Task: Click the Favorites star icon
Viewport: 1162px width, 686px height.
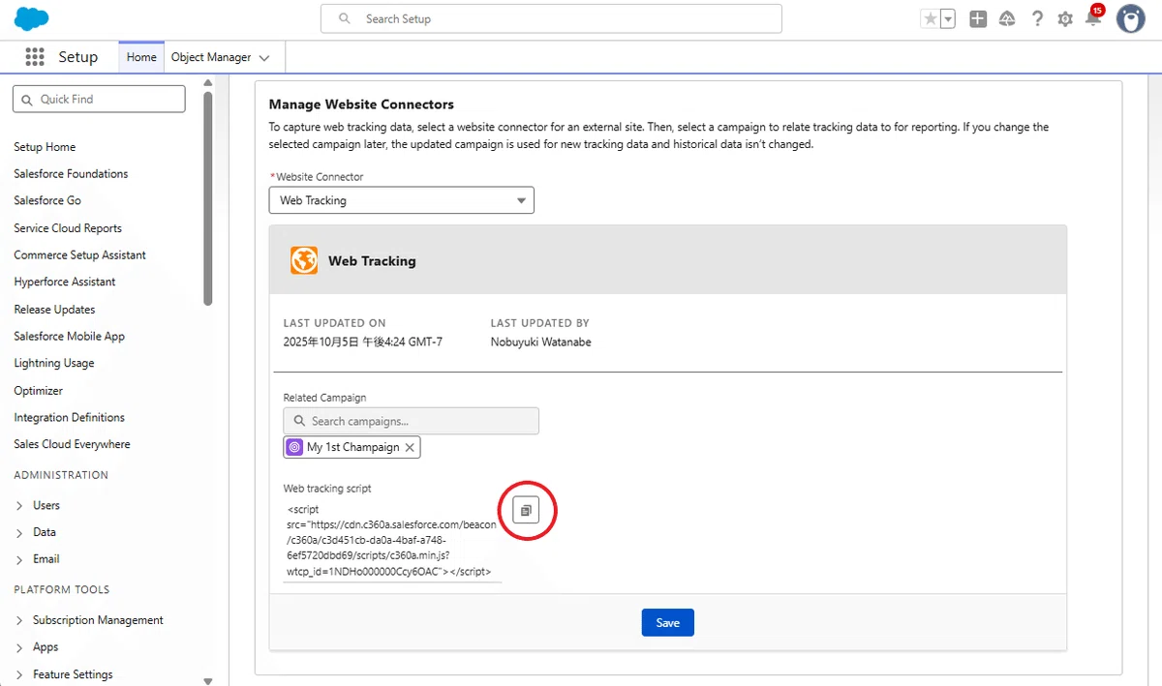Action: pyautogui.click(x=931, y=18)
